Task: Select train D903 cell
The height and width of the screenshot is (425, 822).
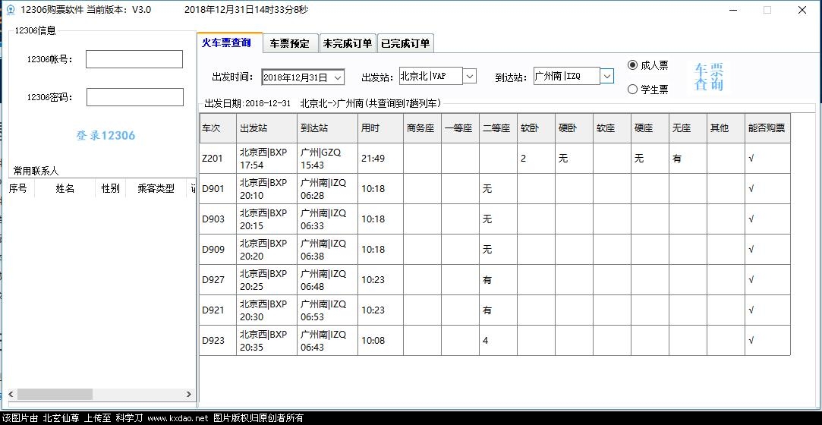Action: 218,219
